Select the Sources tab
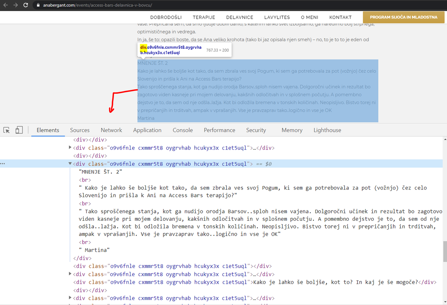 click(80, 130)
